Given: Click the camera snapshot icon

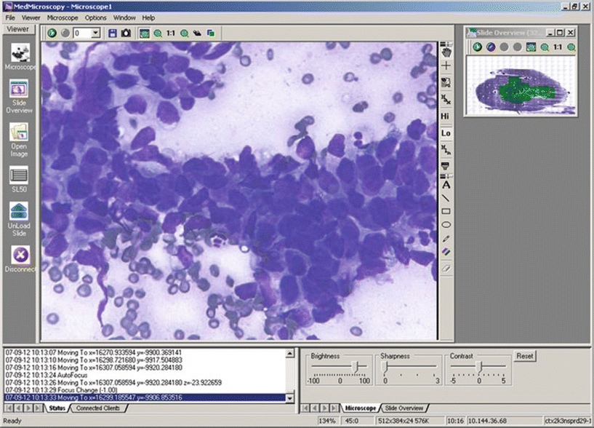Looking at the screenshot, I should click(x=126, y=33).
